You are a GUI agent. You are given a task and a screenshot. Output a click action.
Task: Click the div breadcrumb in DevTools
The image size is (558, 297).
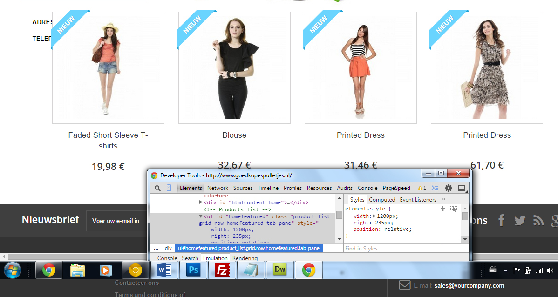pyautogui.click(x=168, y=248)
